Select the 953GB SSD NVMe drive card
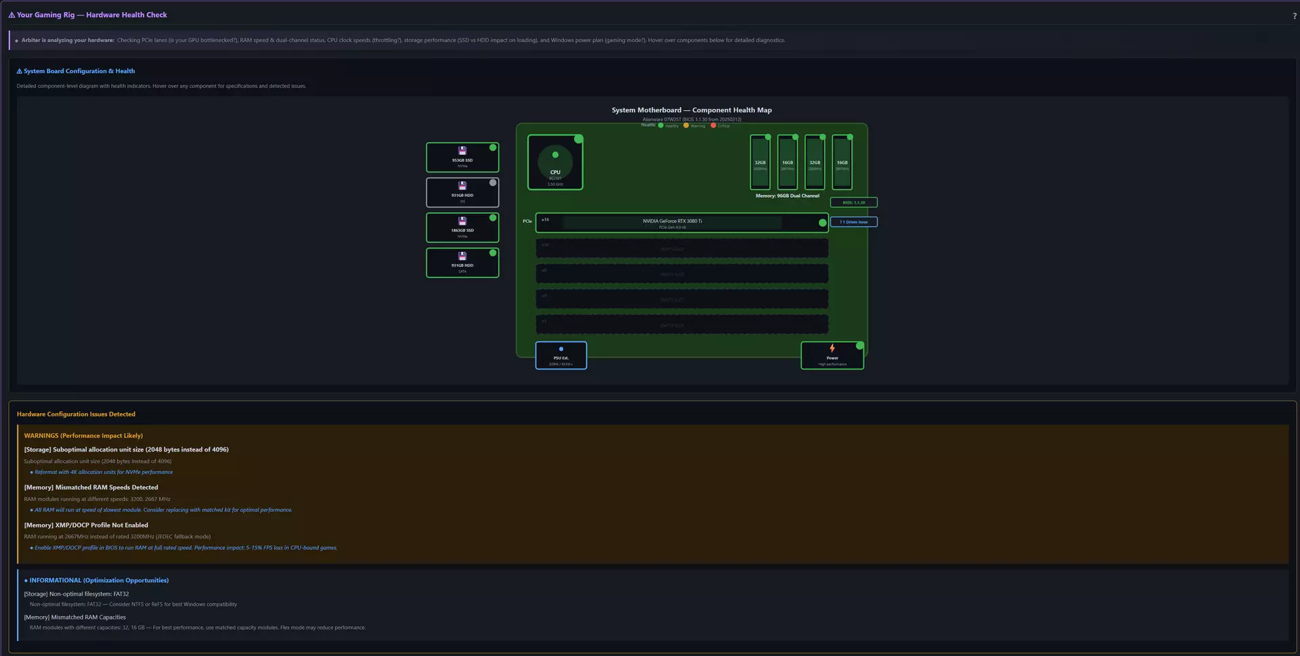Screen dimensions: 1300x656 click(462, 157)
